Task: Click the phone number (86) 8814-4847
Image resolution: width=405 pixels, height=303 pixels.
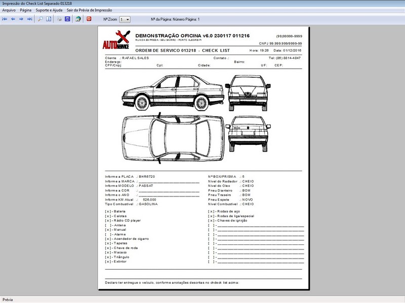Action: click(288, 58)
